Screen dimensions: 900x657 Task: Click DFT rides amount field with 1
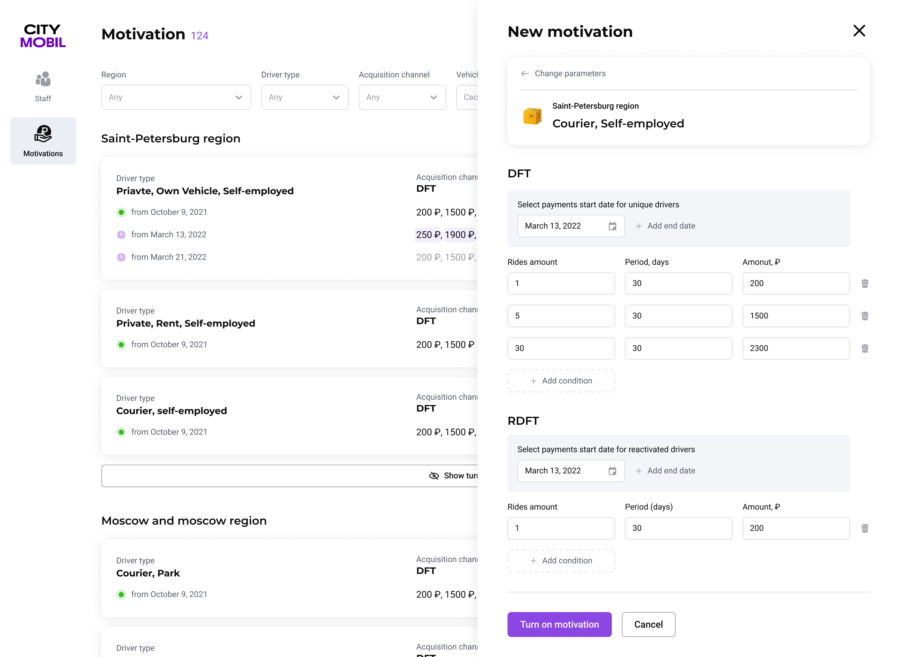tap(561, 284)
